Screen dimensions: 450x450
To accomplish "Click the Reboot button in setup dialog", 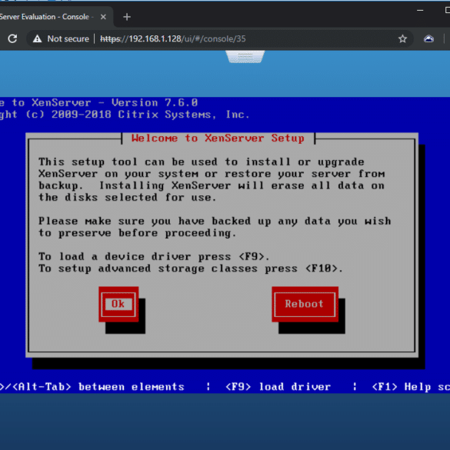I will pyautogui.click(x=305, y=304).
